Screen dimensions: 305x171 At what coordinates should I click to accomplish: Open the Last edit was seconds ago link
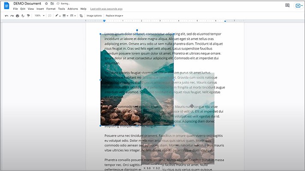pos(106,9)
